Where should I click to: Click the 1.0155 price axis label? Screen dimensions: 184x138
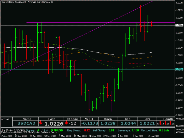click(x=180, y=40)
